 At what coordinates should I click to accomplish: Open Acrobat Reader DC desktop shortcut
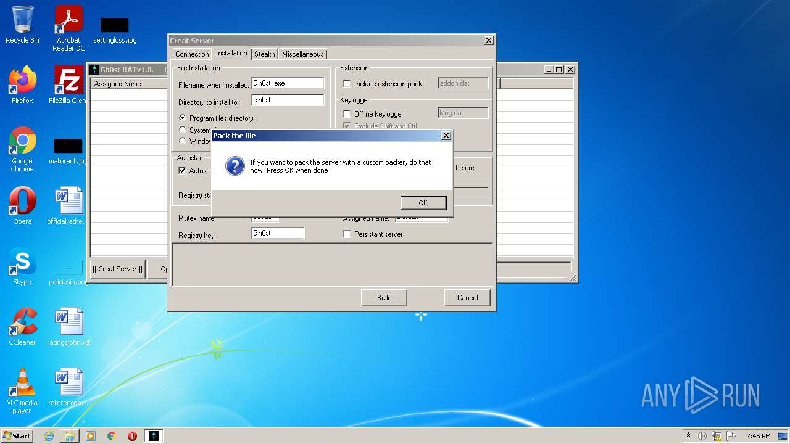click(x=69, y=28)
